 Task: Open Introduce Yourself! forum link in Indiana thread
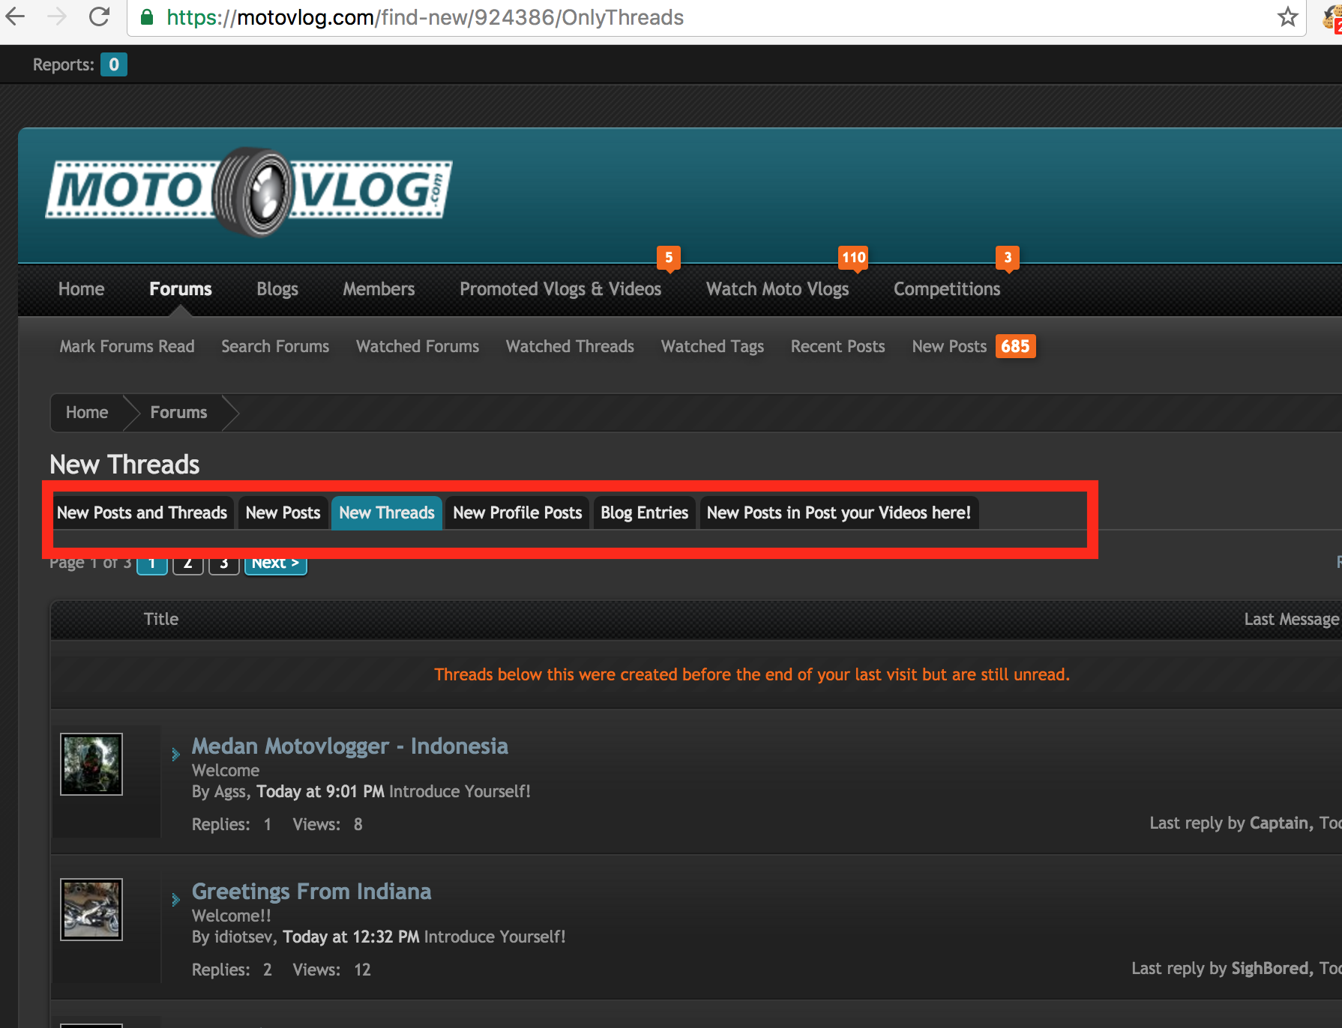click(x=495, y=937)
